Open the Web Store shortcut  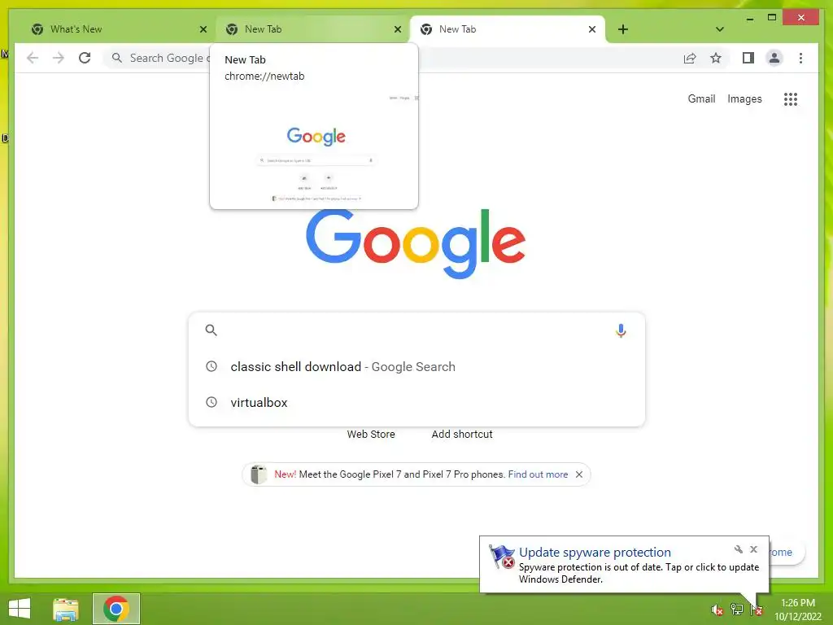[x=371, y=435]
